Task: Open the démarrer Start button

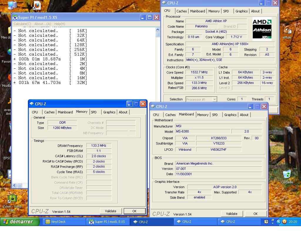Action: point(20,222)
